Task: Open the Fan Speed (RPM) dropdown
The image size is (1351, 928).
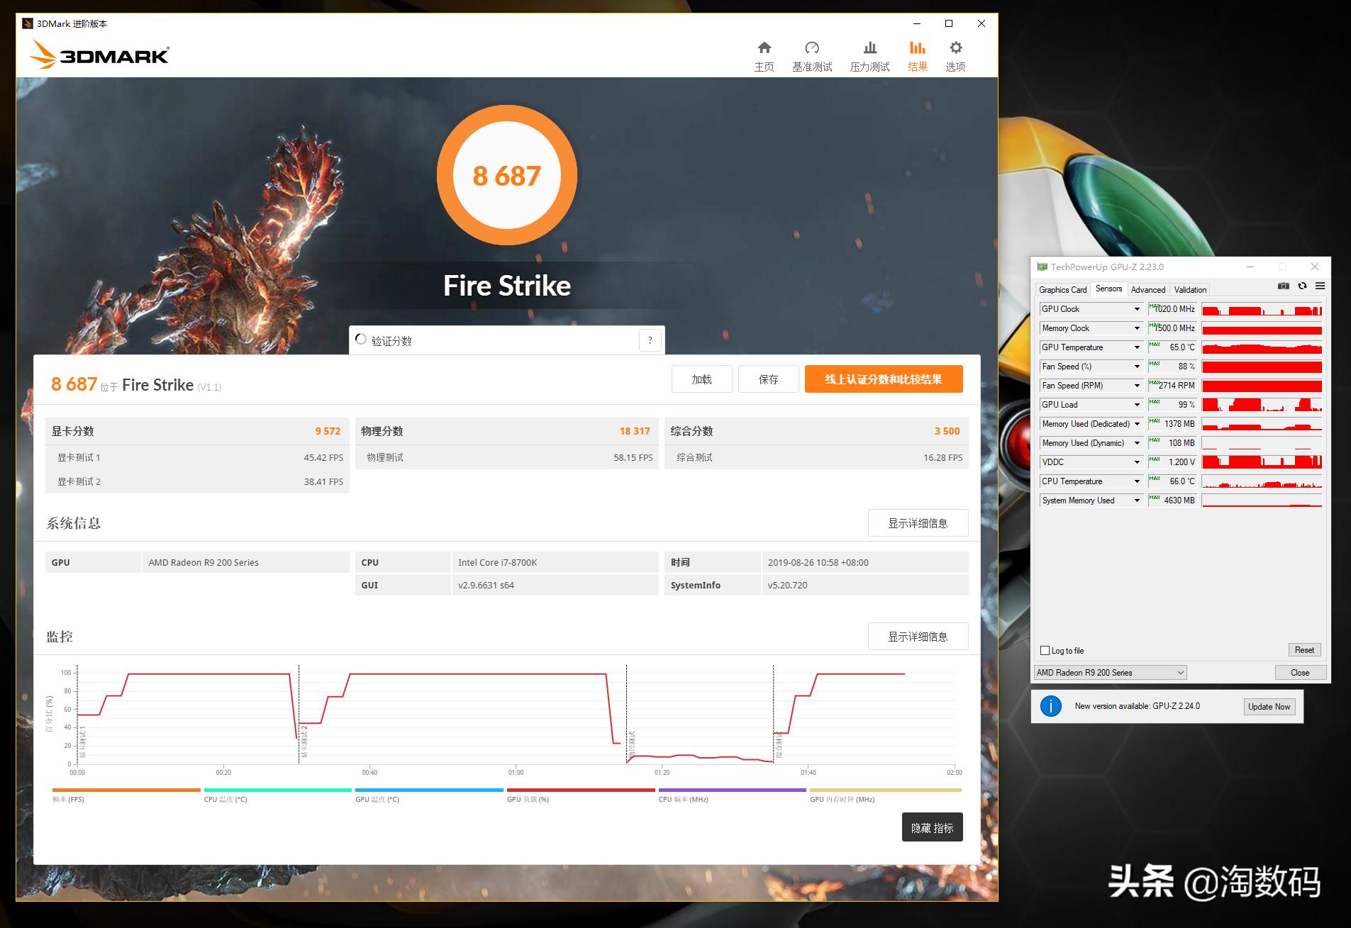Action: coord(1136,385)
